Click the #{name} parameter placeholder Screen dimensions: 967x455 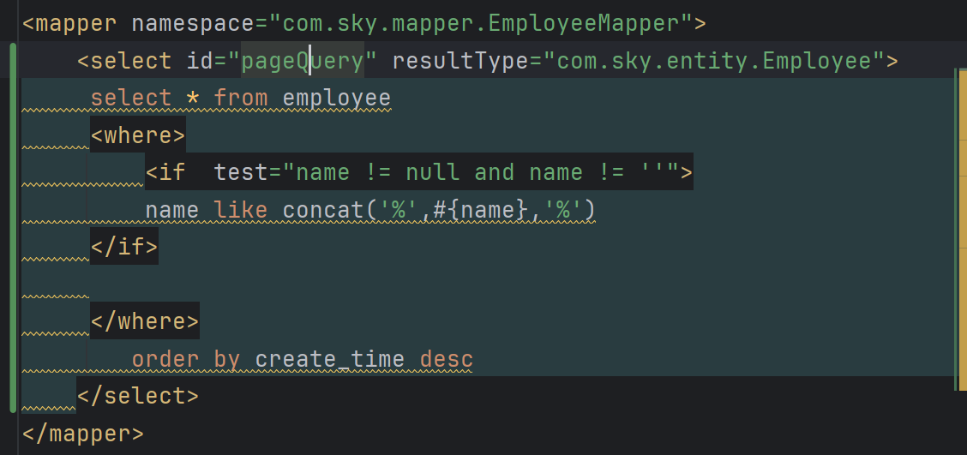(x=480, y=210)
